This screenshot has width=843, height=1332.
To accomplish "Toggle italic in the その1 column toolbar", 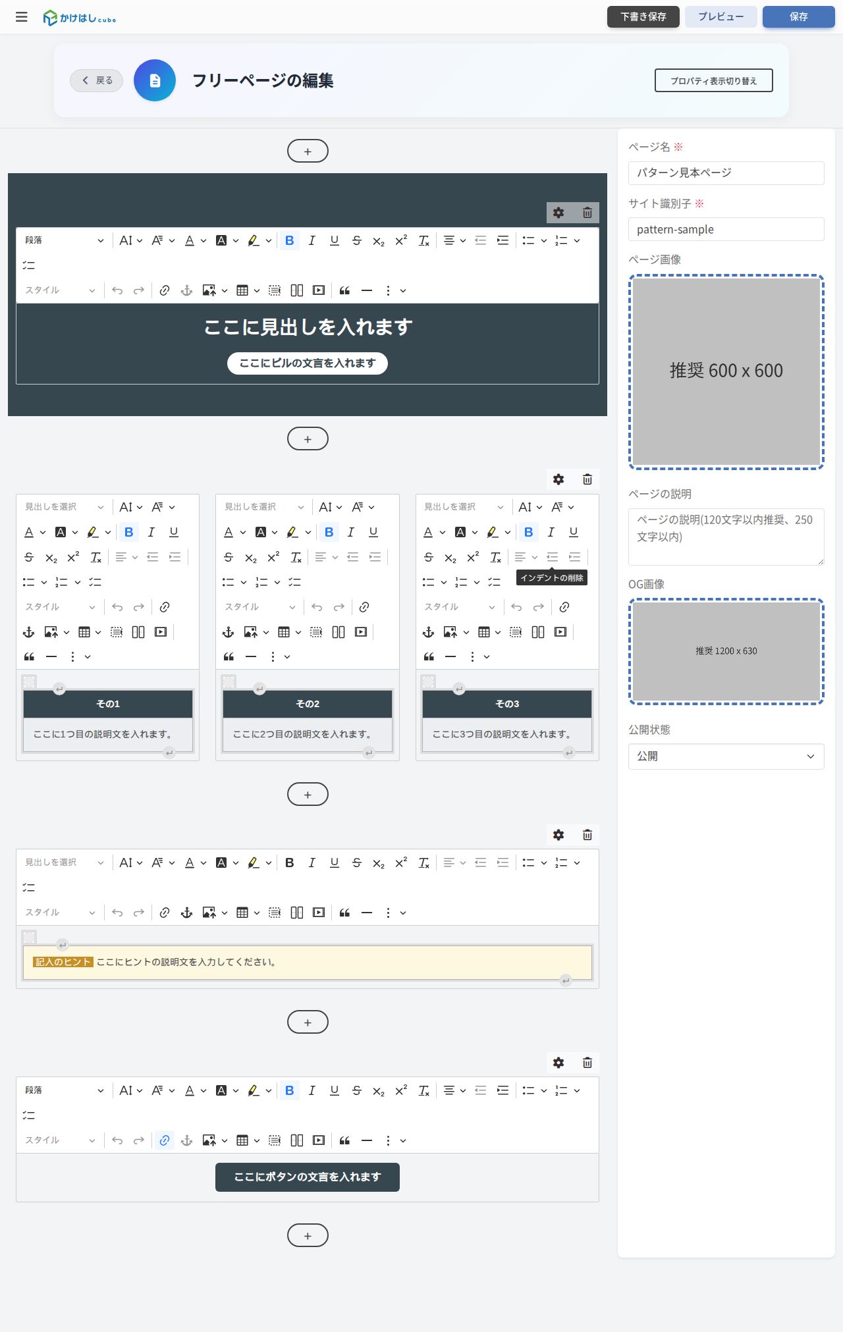I will [x=151, y=532].
